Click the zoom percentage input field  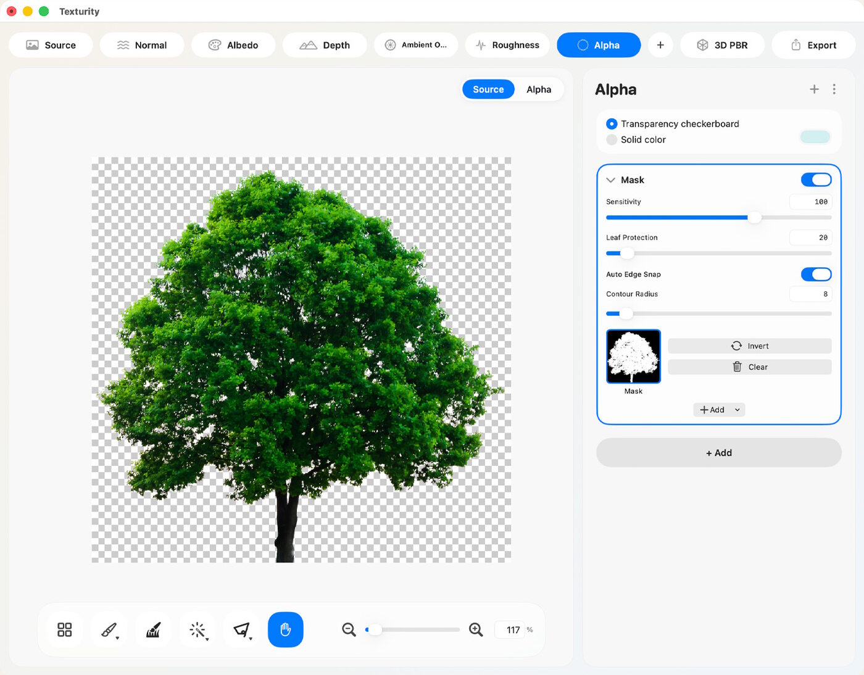coord(510,630)
